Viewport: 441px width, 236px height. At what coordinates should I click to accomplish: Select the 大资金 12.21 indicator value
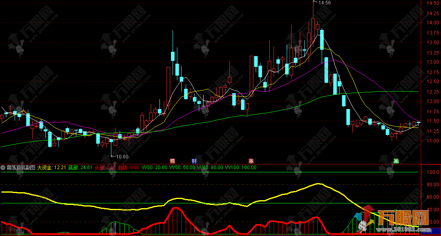[52, 168]
